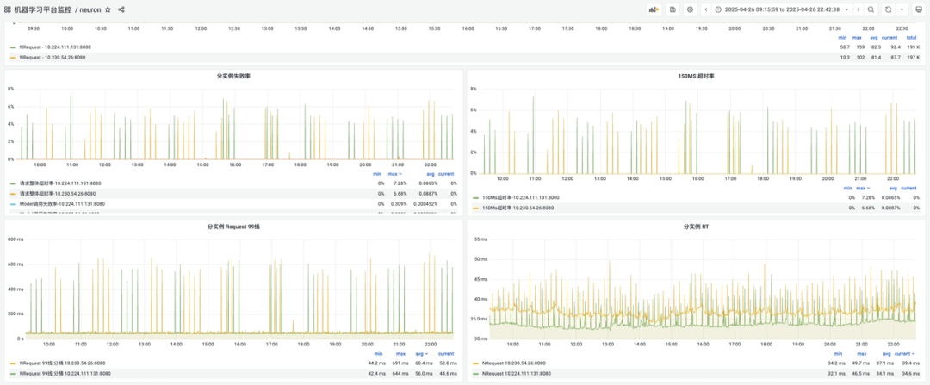Open the dashboards grid icon
Screen dimensions: 930x385
click(7, 9)
